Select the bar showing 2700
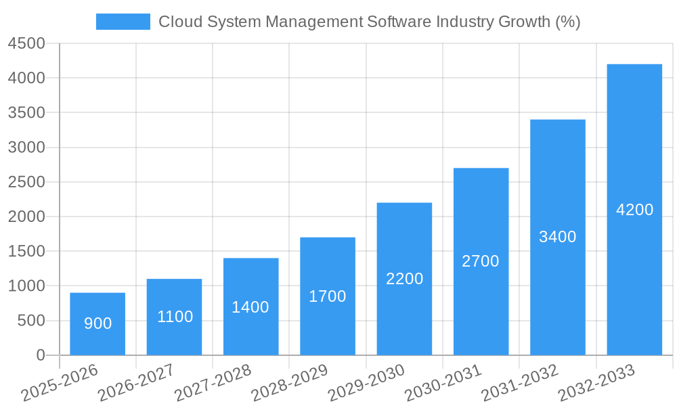The width and height of the screenshot is (677, 406). pos(481,261)
